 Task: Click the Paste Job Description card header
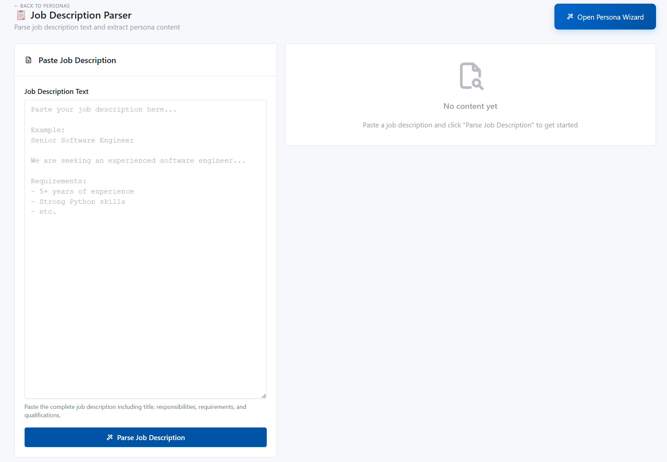[x=77, y=60]
